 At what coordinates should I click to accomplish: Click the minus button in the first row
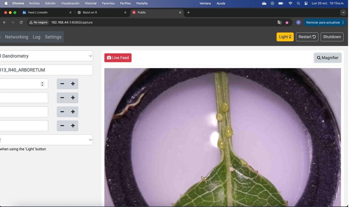(62, 84)
